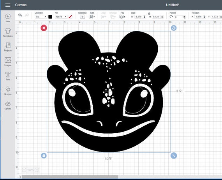This screenshot has width=222, height=180.
Task: Click the Rotate icon in toolbar
Action: point(171,17)
